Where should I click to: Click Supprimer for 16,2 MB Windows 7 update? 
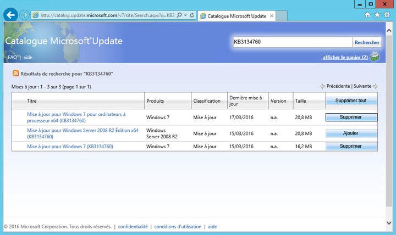[x=351, y=146]
